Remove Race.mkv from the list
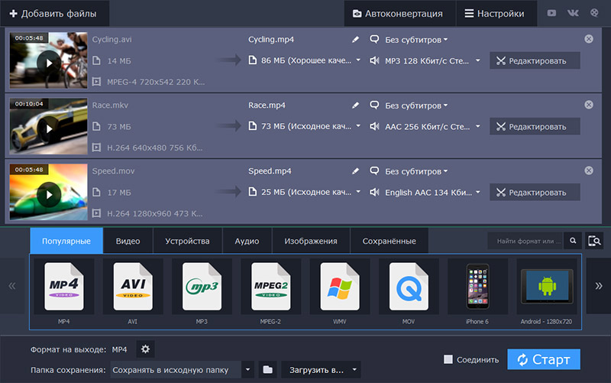The image size is (611, 383). click(589, 105)
